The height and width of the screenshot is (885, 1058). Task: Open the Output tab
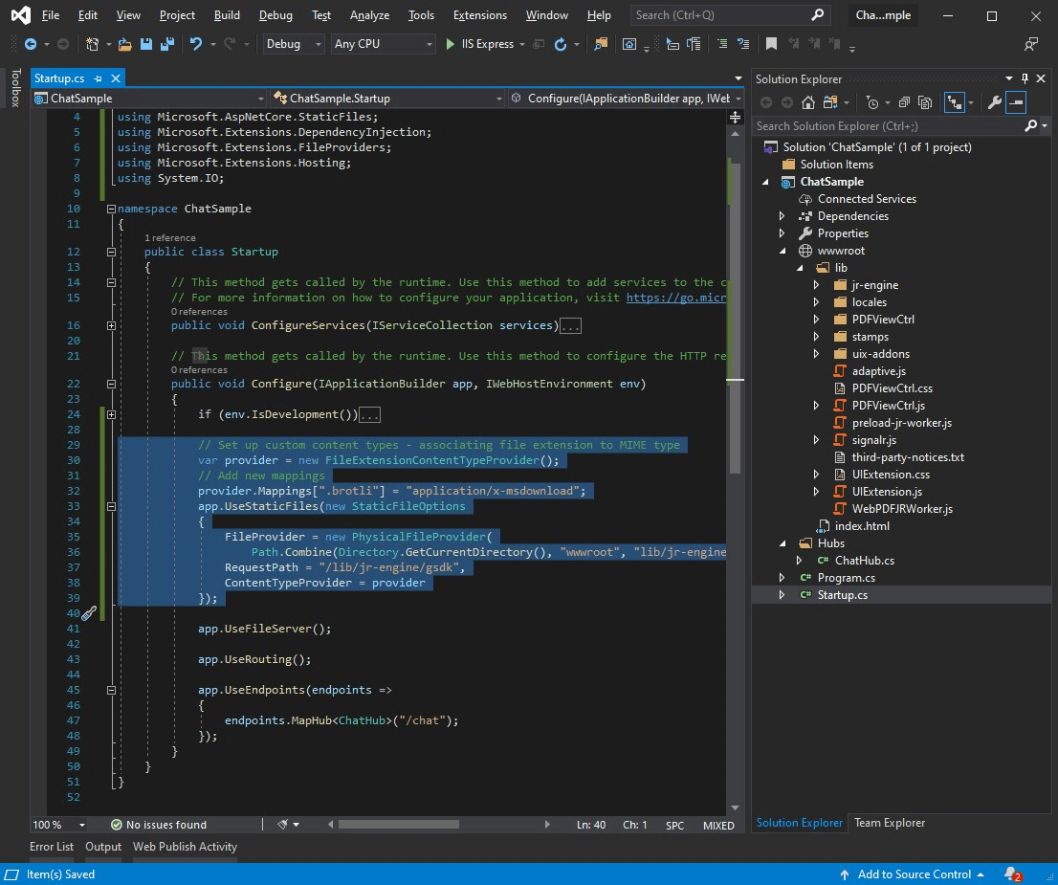click(x=103, y=847)
